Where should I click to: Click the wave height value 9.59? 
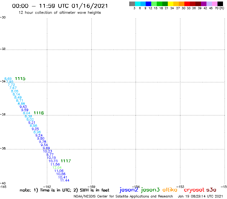(25, 110)
